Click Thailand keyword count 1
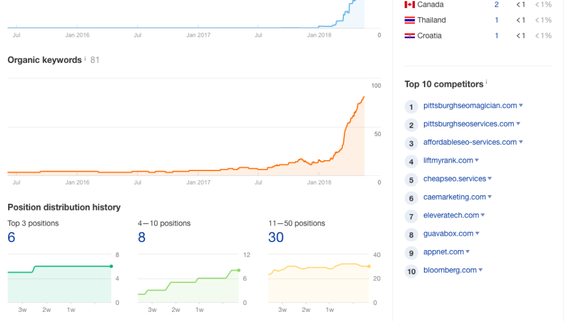Screen dimensions: 586x321 [x=497, y=20]
